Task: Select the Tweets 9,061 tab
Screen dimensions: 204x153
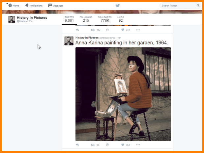Action: click(69, 19)
